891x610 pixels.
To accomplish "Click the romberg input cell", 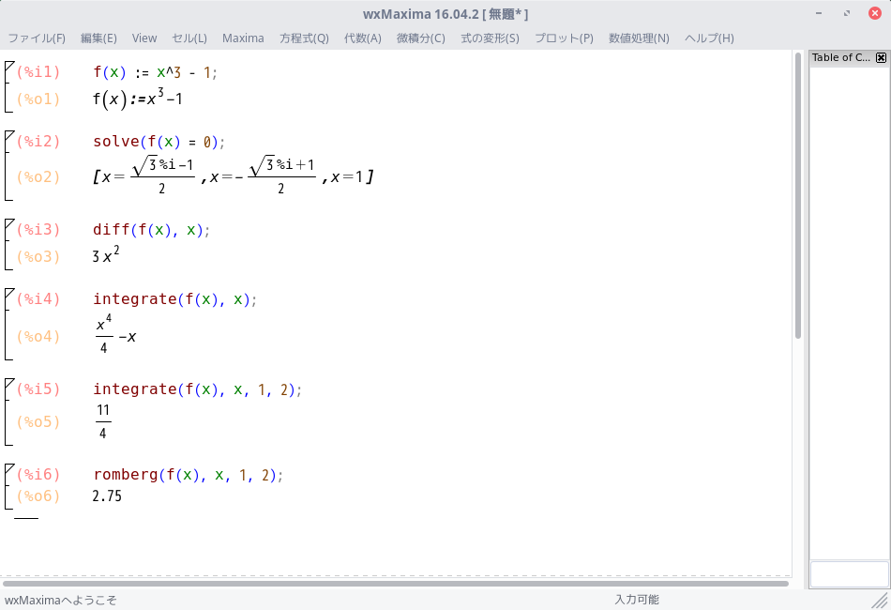I will (188, 475).
